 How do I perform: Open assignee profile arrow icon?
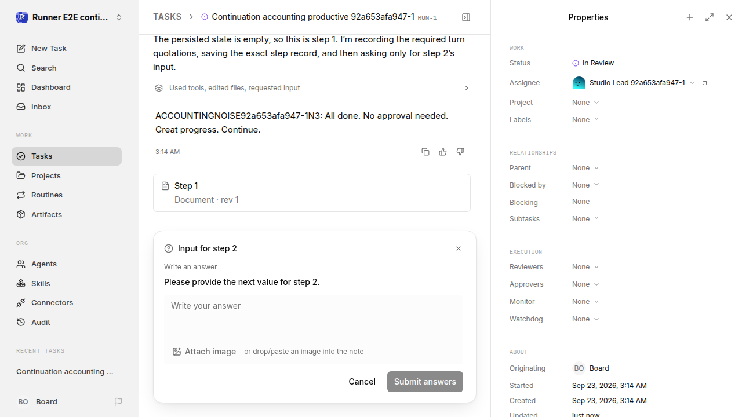pyautogui.click(x=705, y=83)
